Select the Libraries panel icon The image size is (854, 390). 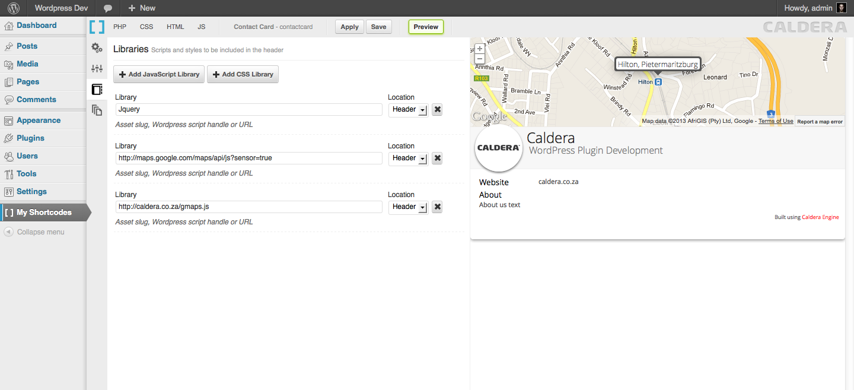pyautogui.click(x=97, y=89)
